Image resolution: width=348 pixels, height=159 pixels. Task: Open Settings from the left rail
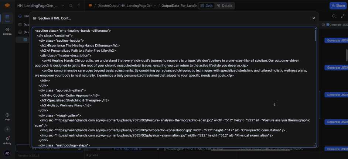7,31
